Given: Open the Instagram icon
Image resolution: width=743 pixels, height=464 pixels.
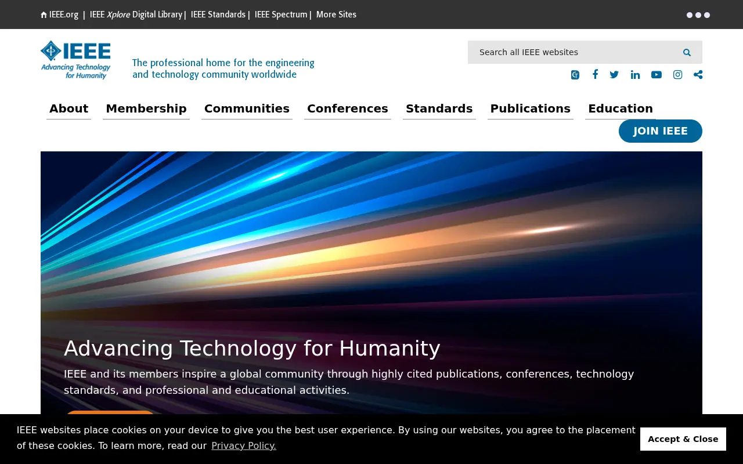Looking at the screenshot, I should 677,75.
